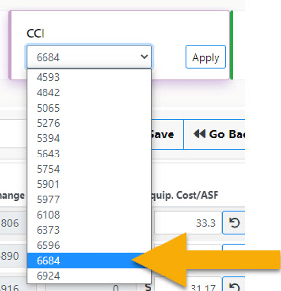Click the Equip. Cost/ASF column header

point(185,195)
